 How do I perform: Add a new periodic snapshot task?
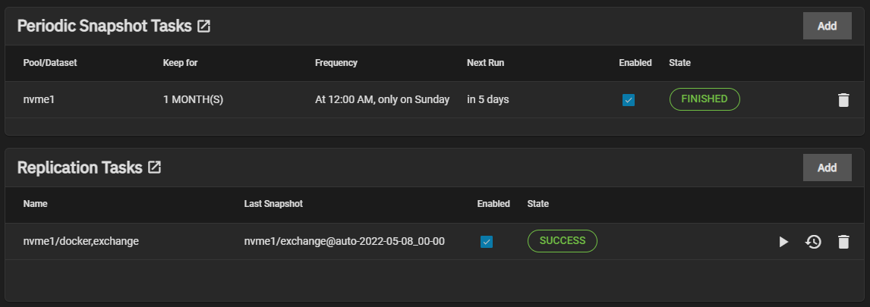pos(827,26)
